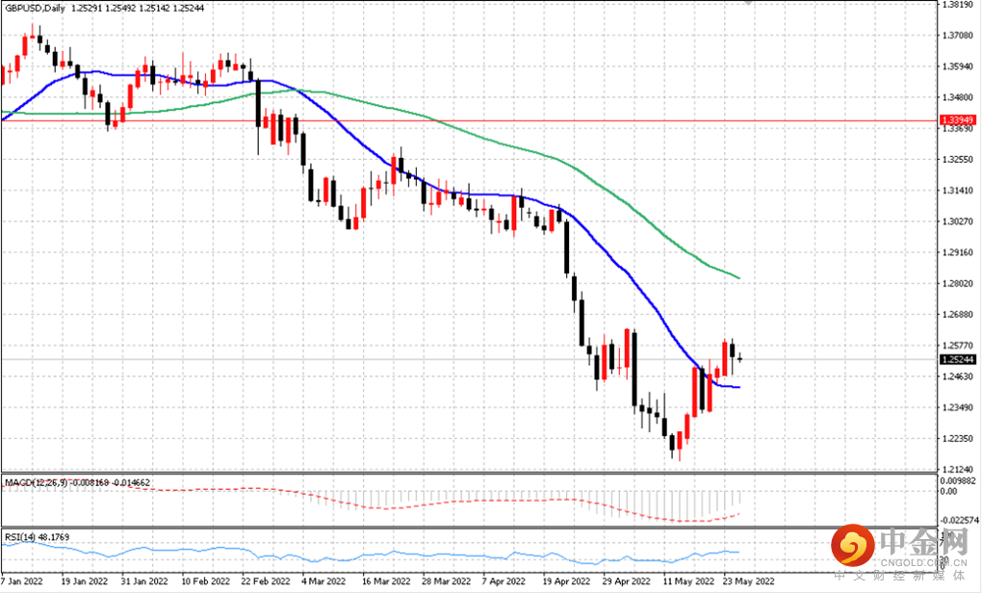The image size is (982, 593).
Task: Click price axis value 1.26880
Action: 958,315
